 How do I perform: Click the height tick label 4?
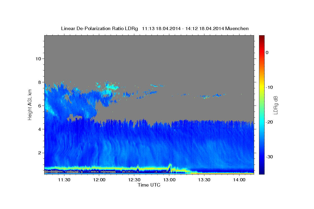click(x=39, y=129)
